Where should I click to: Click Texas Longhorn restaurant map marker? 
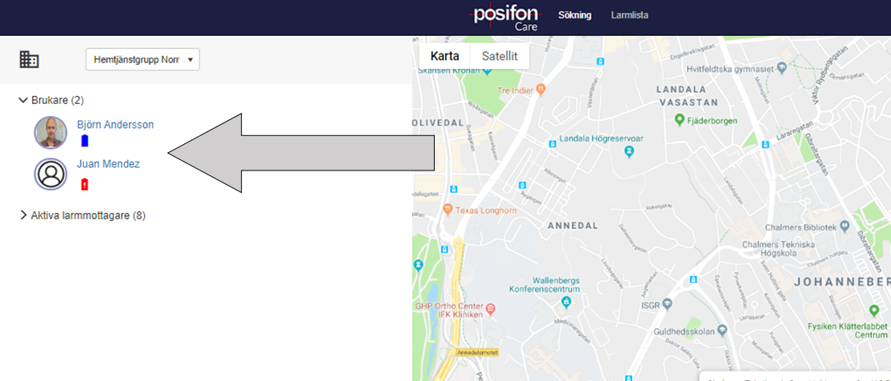coord(448,210)
